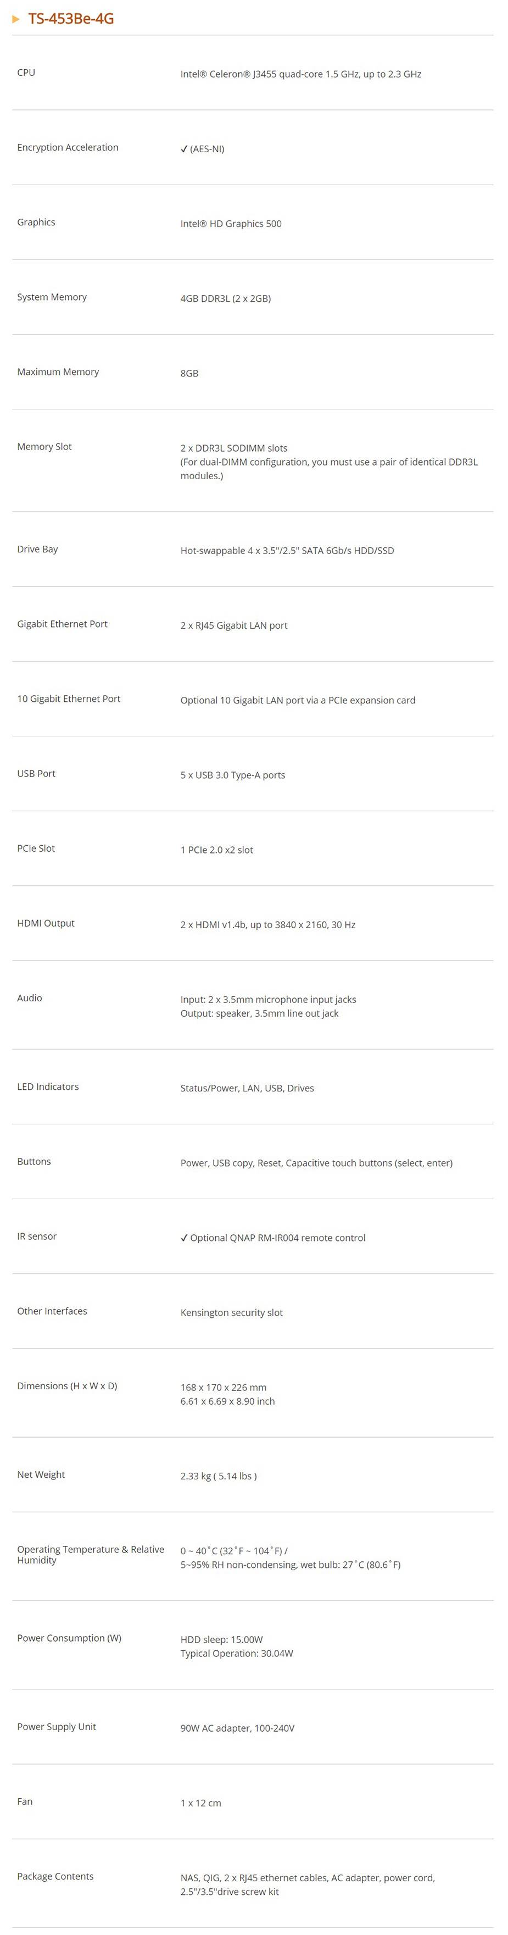Click the Encryption Acceleration label
The image size is (508, 1935).
tap(68, 147)
